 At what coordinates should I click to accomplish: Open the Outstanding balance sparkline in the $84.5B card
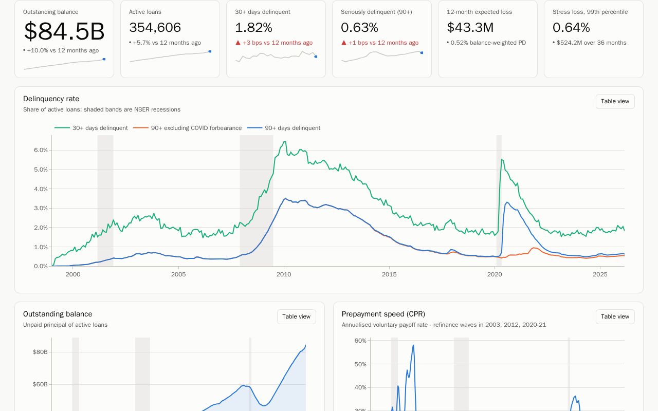64,64
